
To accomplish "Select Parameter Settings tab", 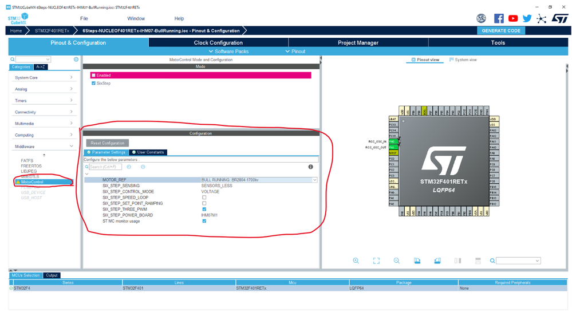I will (x=106, y=152).
